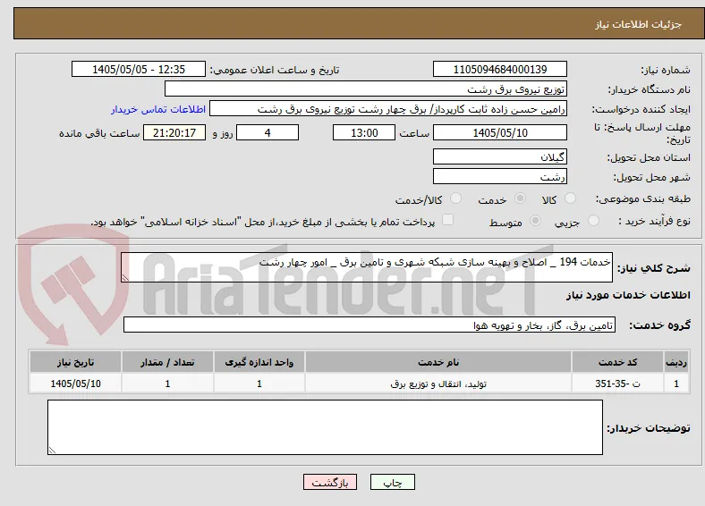Click service code cell ت -35-351

(x=618, y=384)
